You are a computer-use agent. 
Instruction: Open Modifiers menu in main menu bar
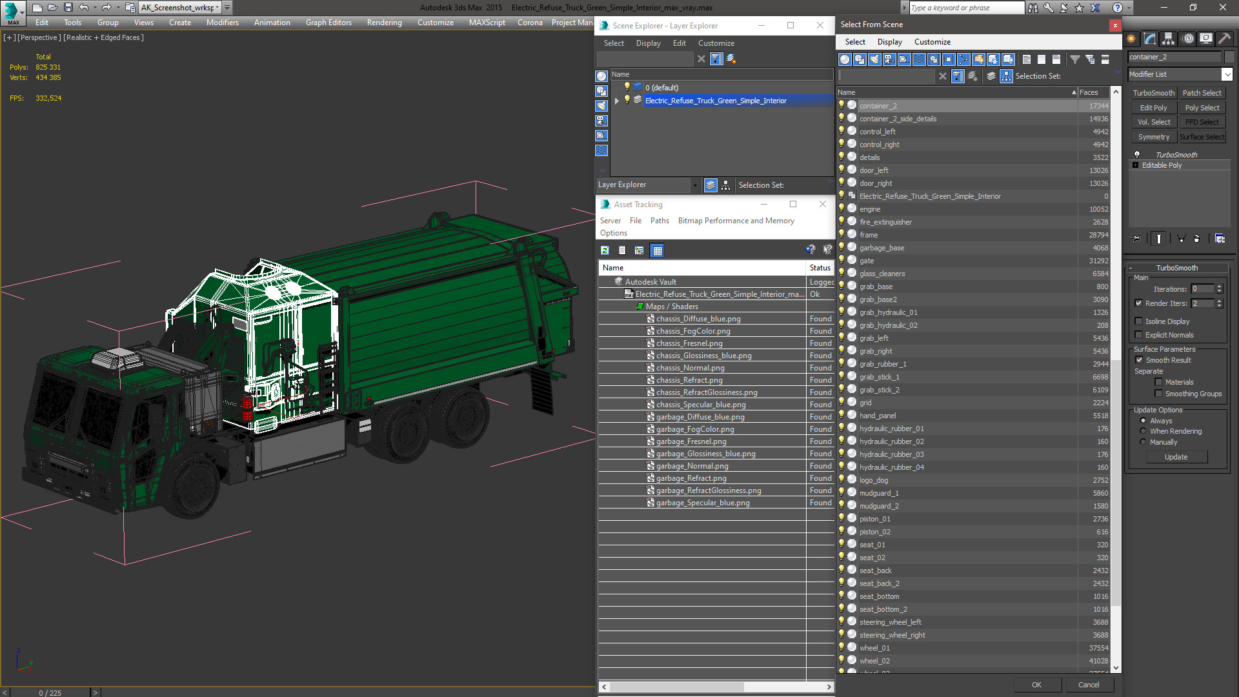click(x=222, y=23)
